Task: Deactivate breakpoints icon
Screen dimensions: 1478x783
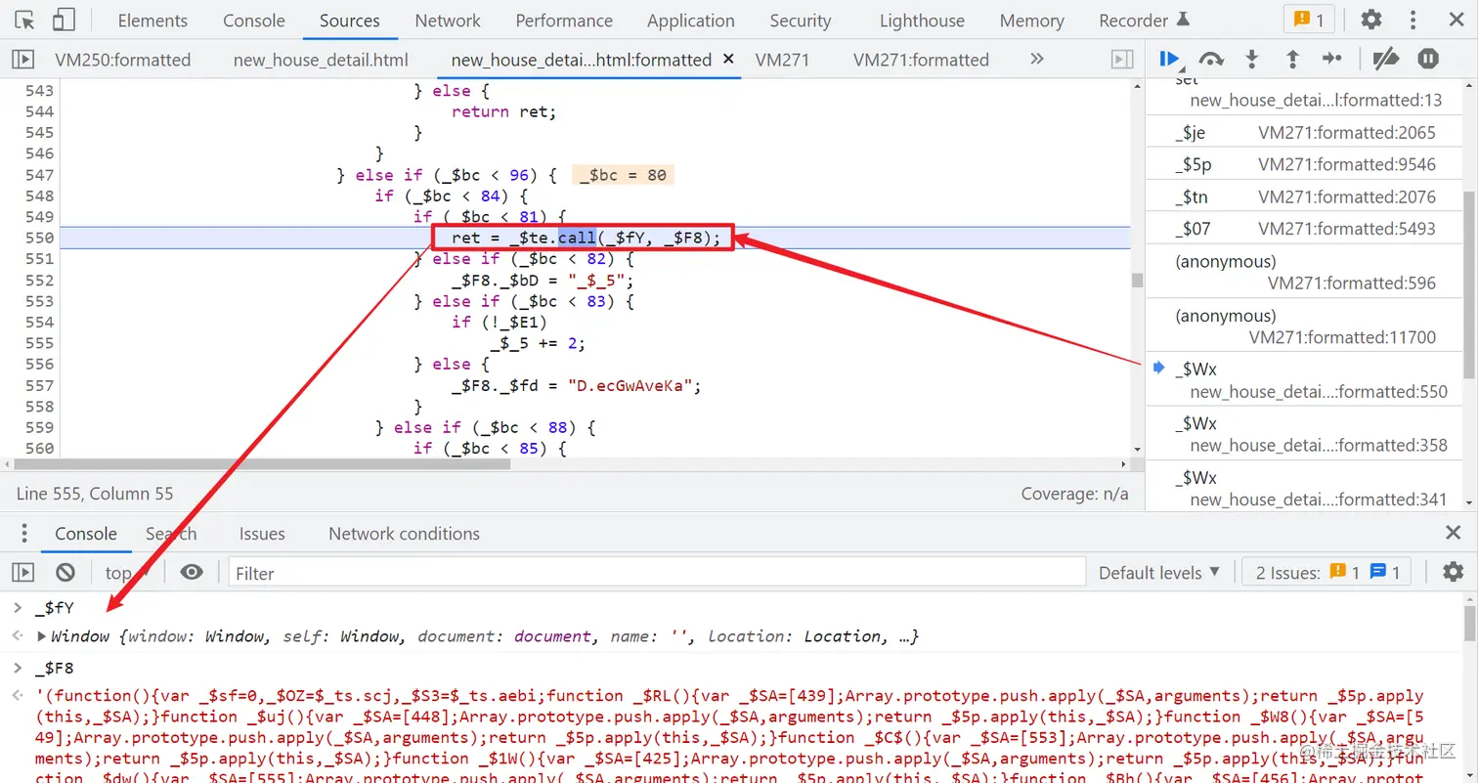Action: (1386, 60)
